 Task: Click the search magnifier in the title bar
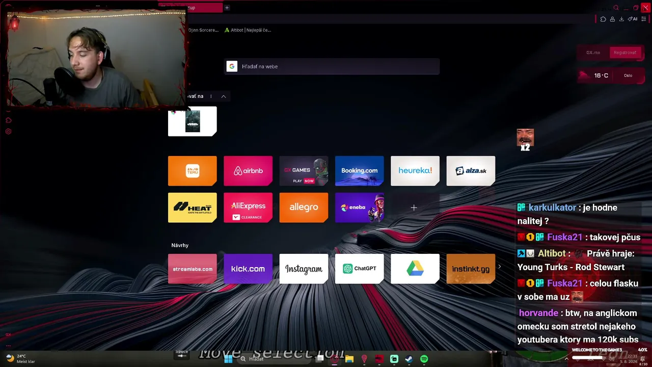click(x=616, y=8)
